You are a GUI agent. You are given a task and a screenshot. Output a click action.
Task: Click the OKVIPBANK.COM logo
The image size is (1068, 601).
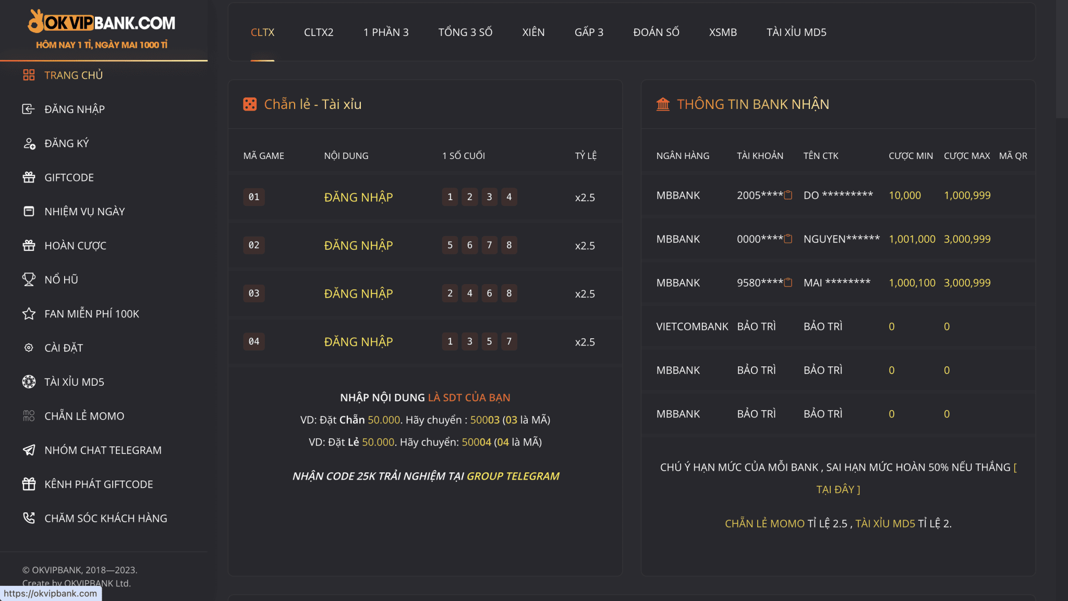coord(102,29)
